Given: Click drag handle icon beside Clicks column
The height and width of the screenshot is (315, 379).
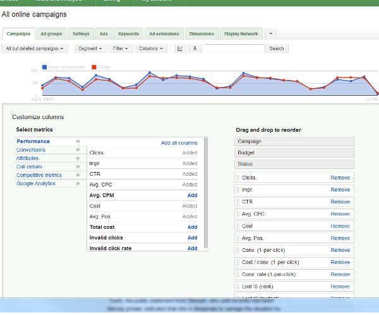Looking at the screenshot, I should click(238, 178).
